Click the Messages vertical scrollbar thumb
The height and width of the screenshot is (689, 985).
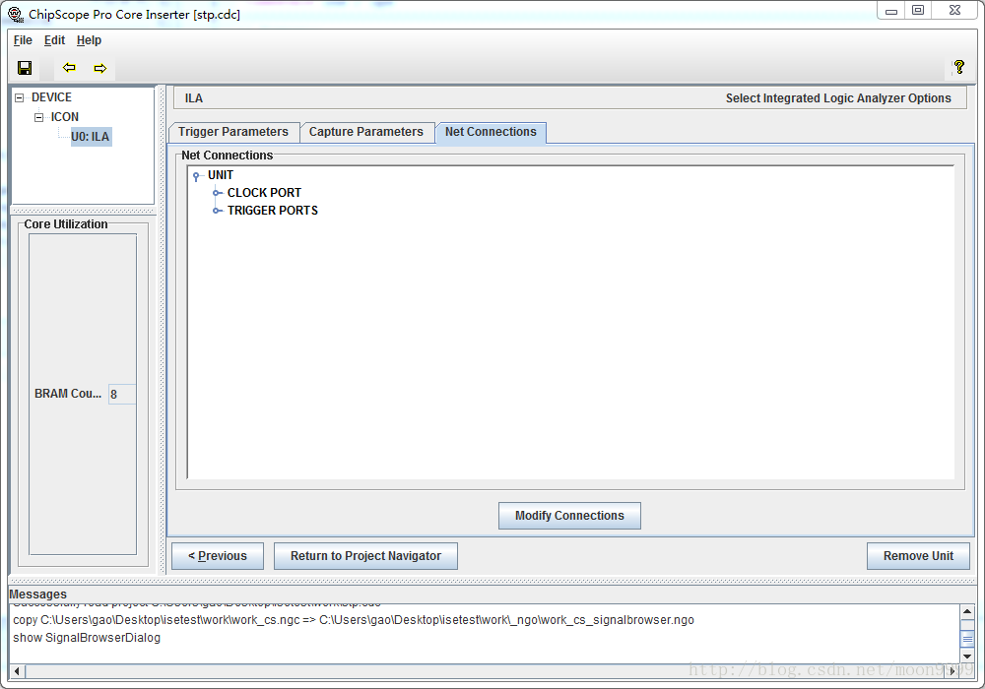pos(967,640)
